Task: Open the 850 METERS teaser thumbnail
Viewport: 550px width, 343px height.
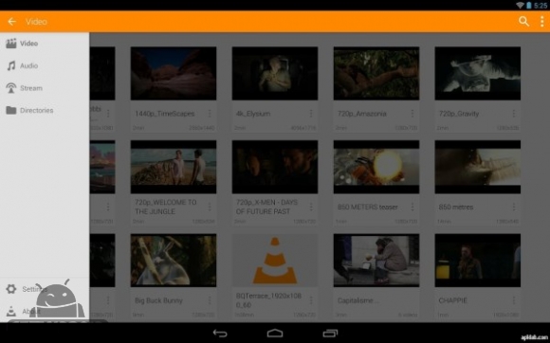Action: pos(376,167)
